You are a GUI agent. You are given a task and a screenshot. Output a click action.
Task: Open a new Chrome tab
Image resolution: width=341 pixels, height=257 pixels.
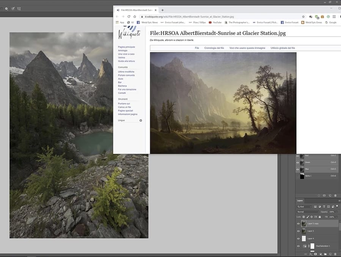(162, 10)
